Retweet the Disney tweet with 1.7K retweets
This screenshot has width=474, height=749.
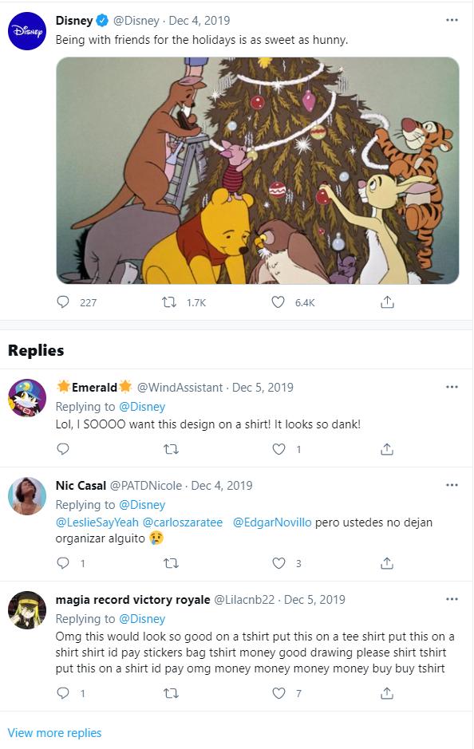pos(169,302)
